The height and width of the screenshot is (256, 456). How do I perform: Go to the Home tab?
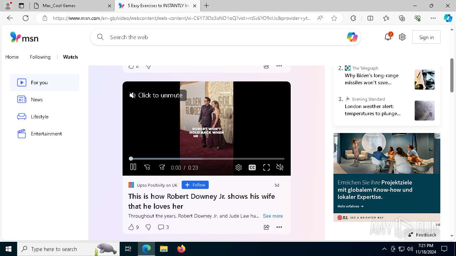click(12, 57)
